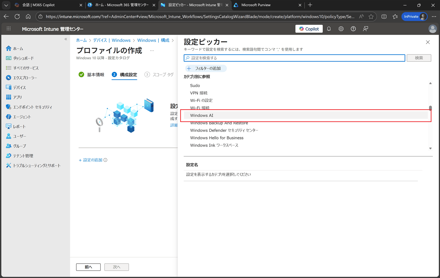Click the category list scrollbar thumb
The width and height of the screenshot is (440, 278).
[430, 108]
